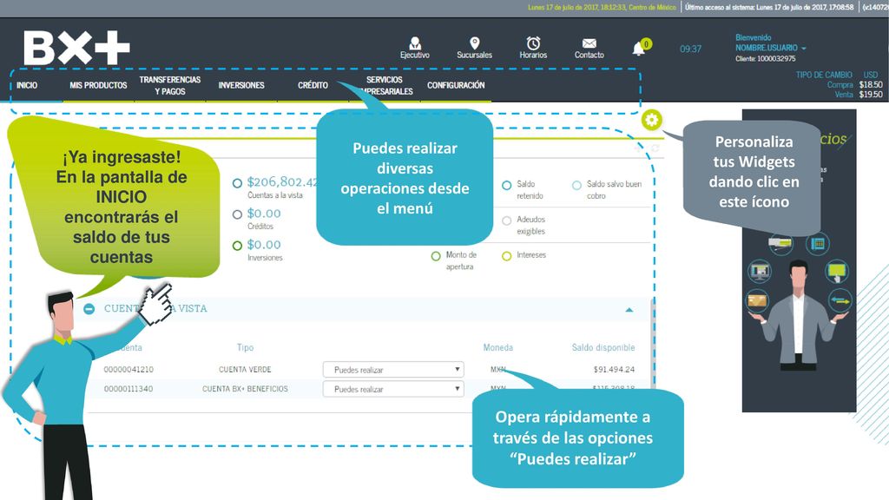
Task: Open the MIS PRODUCTOS menu
Action: 98,85
